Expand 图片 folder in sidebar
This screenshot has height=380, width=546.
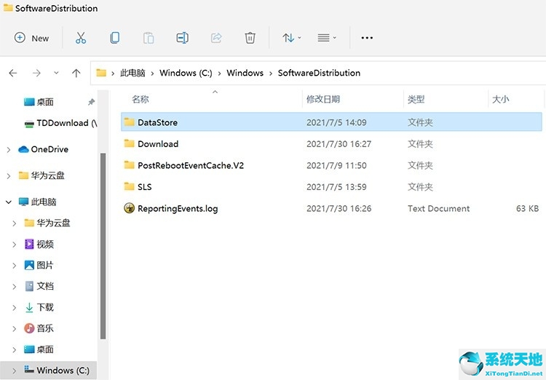click(14, 266)
